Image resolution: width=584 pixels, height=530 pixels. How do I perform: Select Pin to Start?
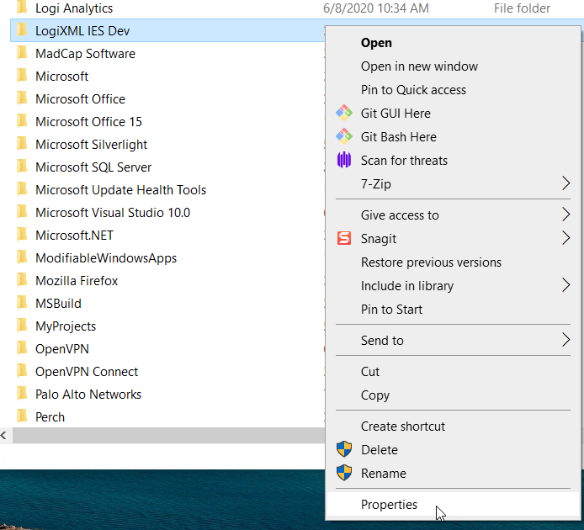coord(454,309)
